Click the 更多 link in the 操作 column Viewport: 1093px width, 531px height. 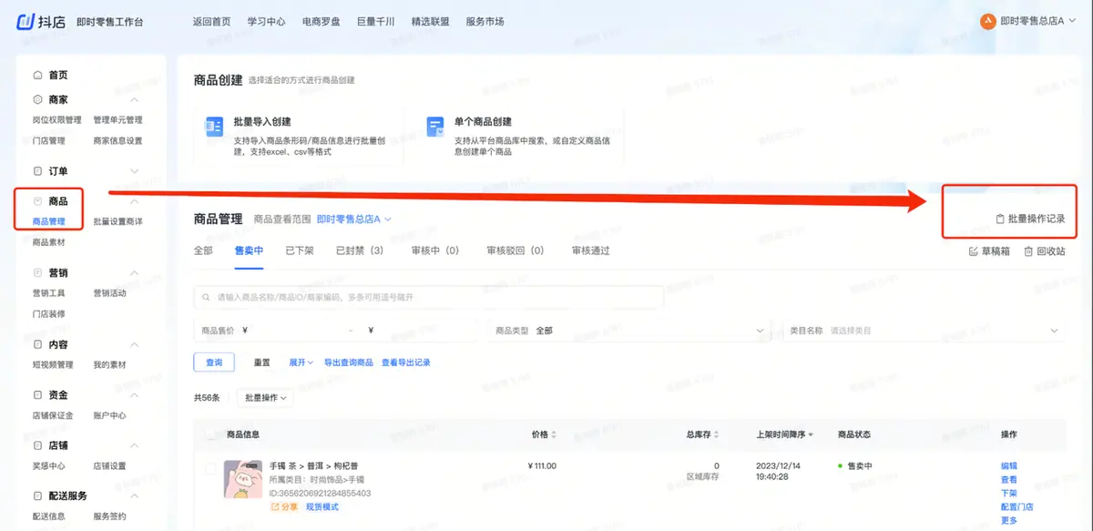1009,521
